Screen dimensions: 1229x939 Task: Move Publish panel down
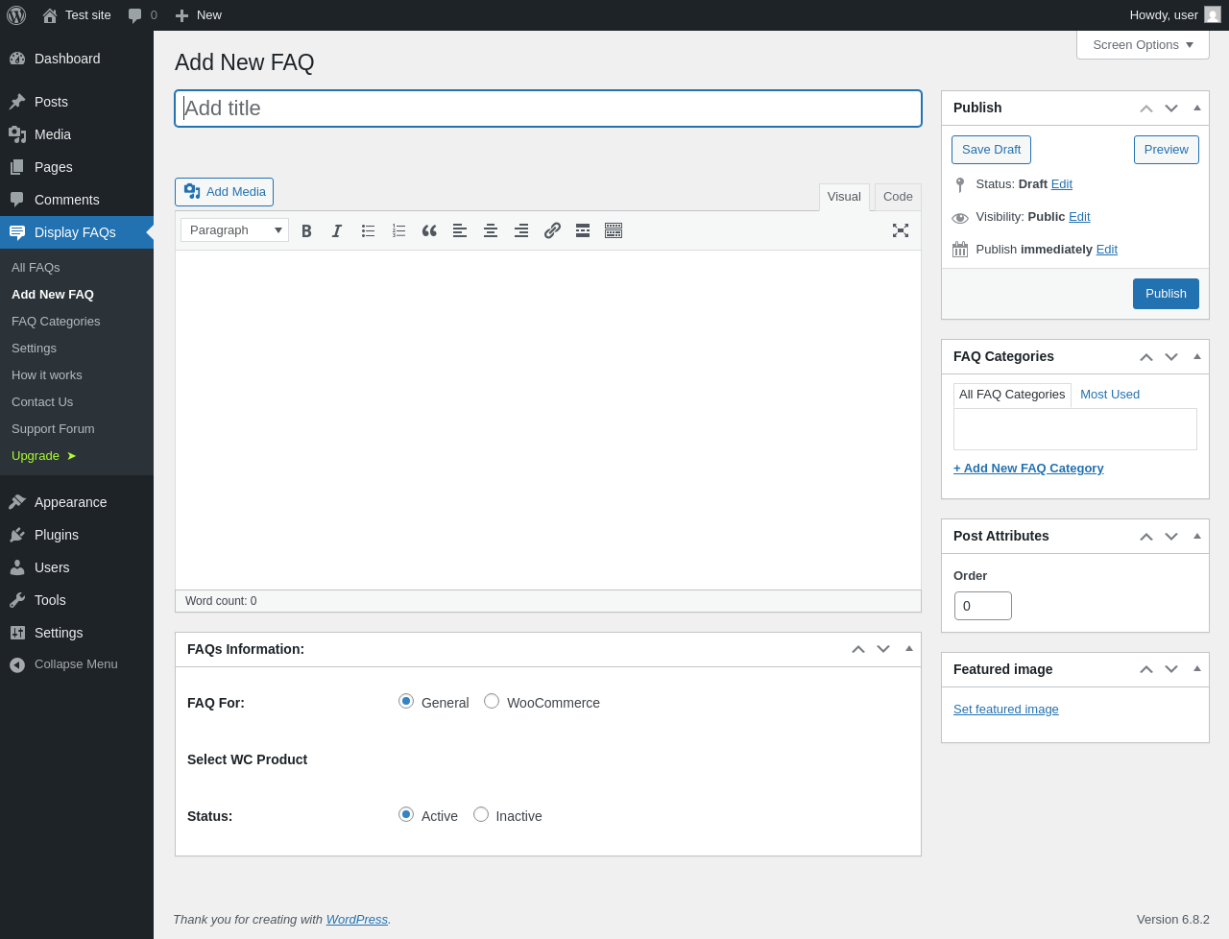1171,108
